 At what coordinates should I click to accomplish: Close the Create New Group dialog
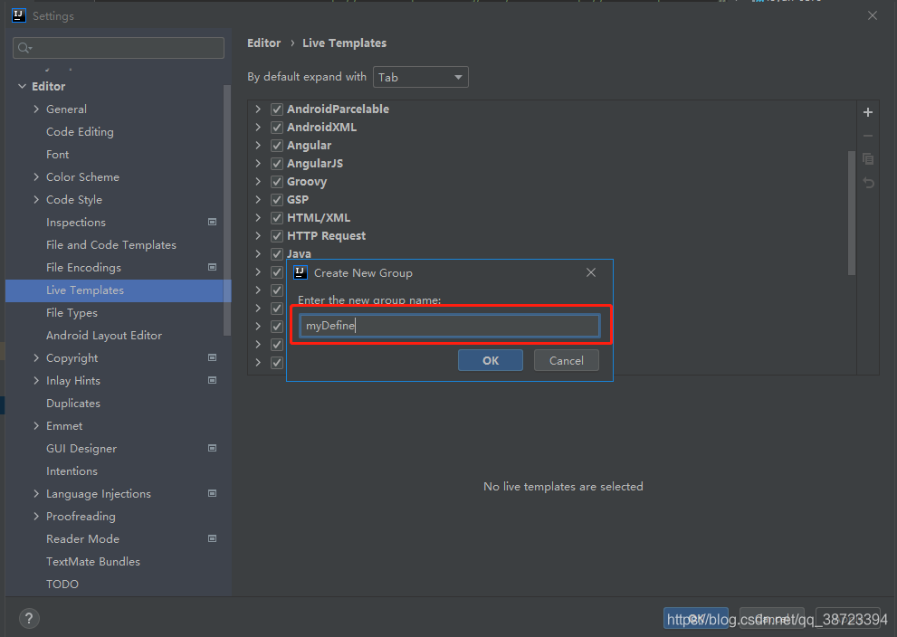coord(591,272)
